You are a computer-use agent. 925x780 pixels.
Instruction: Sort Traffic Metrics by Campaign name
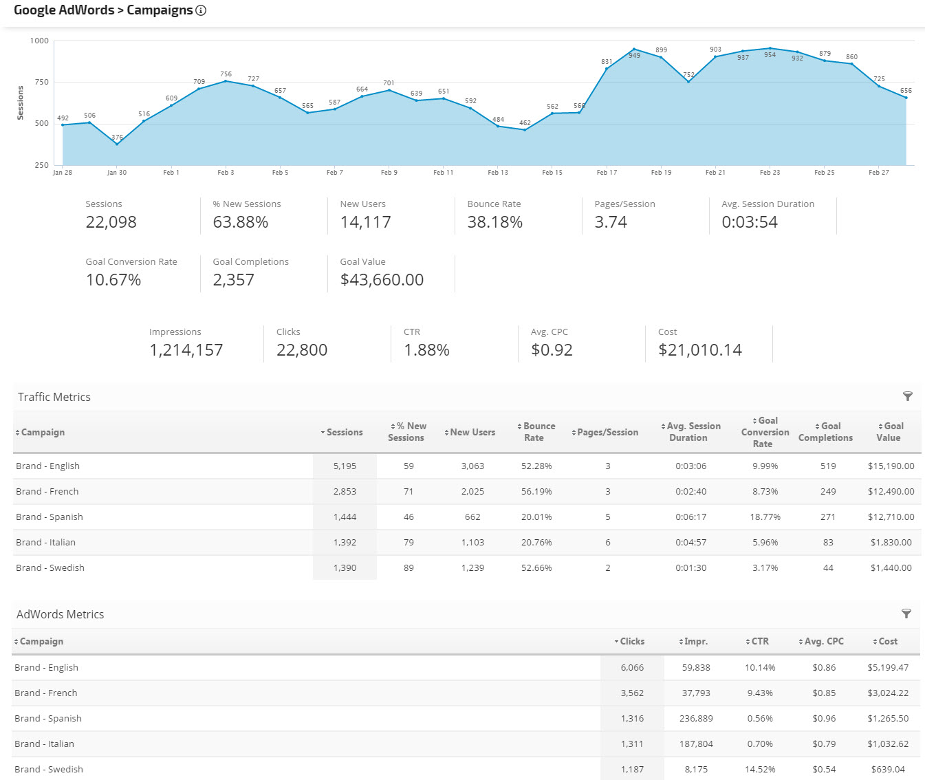tap(42, 433)
